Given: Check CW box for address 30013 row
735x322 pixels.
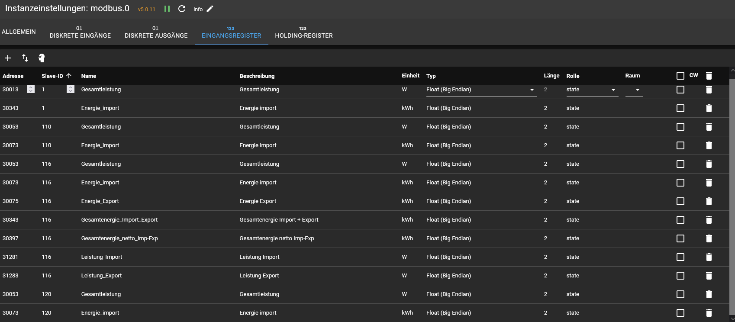Looking at the screenshot, I should click(x=680, y=90).
